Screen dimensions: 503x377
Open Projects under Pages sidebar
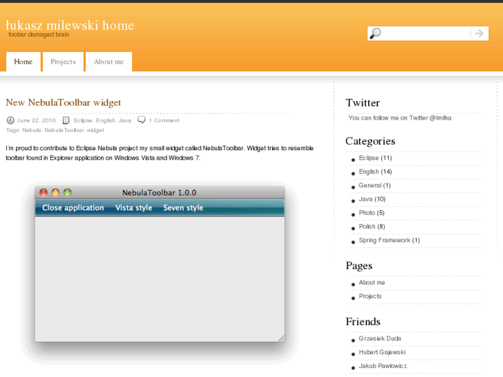pos(370,297)
